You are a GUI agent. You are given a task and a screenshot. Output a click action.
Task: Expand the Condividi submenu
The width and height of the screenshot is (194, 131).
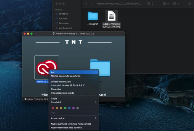[73, 102]
